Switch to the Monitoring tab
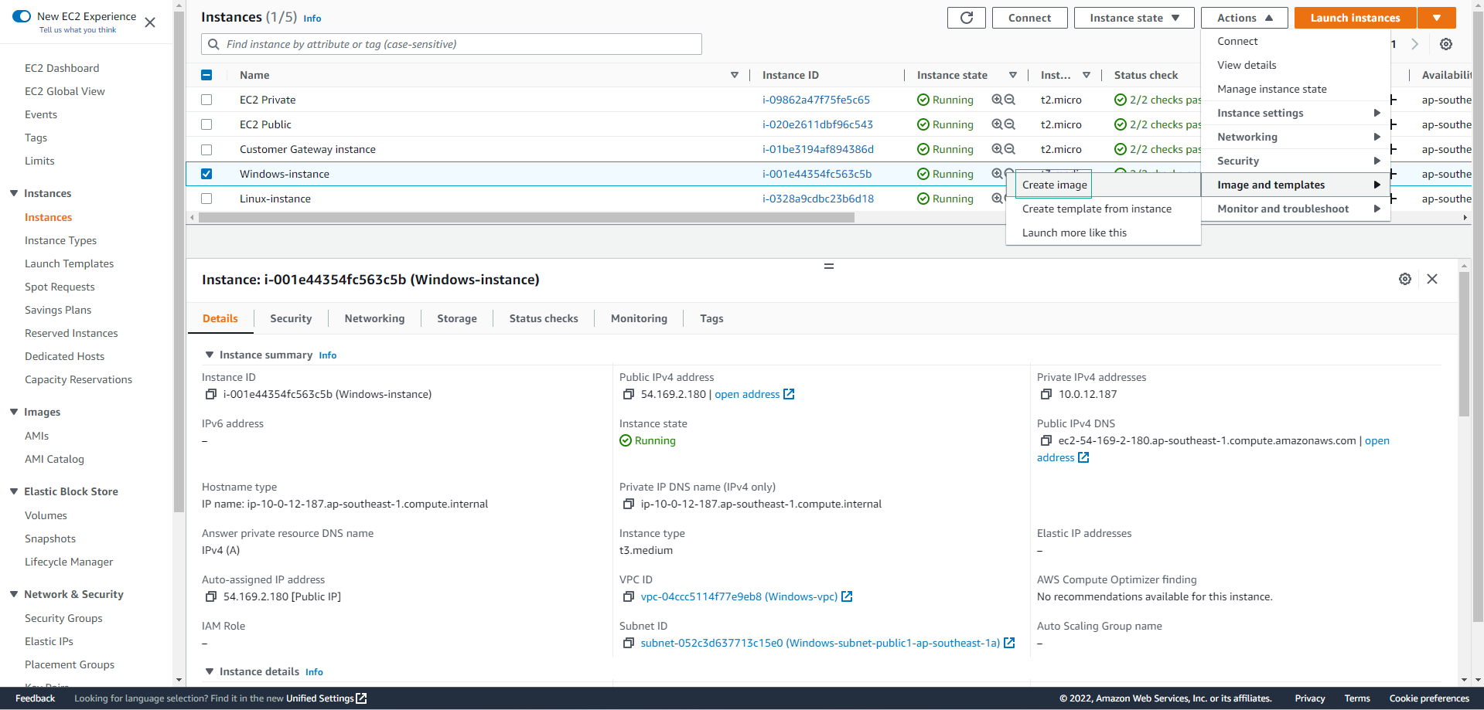The image size is (1484, 710). tap(638, 318)
